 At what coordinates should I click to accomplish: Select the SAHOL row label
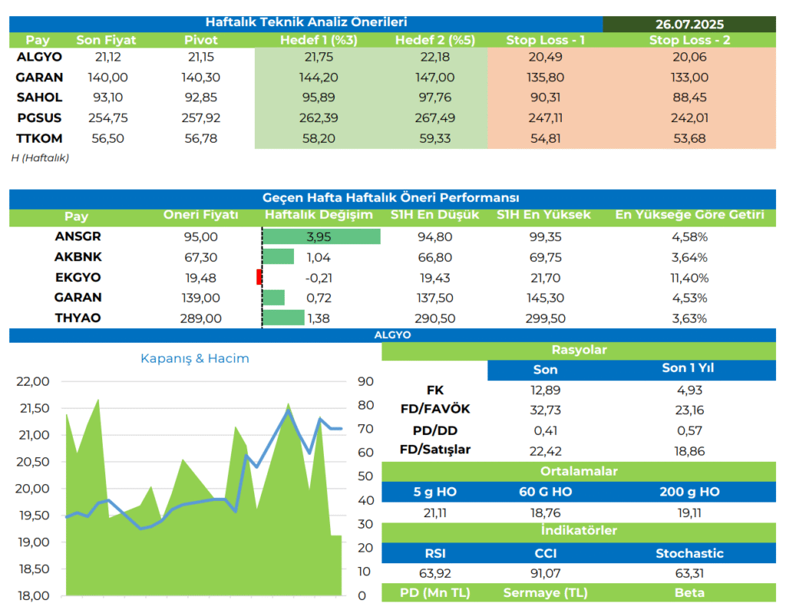39,98
